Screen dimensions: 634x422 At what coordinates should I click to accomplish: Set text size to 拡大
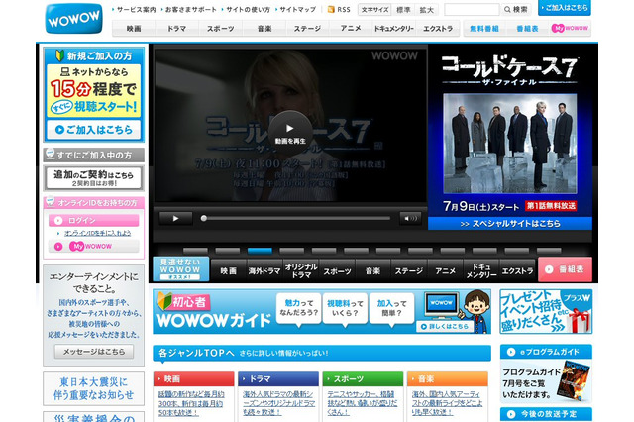tap(427, 9)
